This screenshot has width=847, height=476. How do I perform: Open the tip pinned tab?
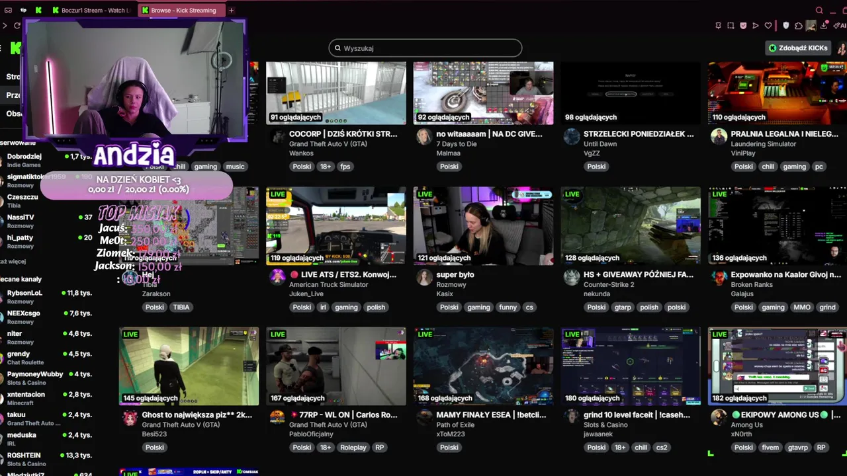pyautogui.click(x=24, y=11)
